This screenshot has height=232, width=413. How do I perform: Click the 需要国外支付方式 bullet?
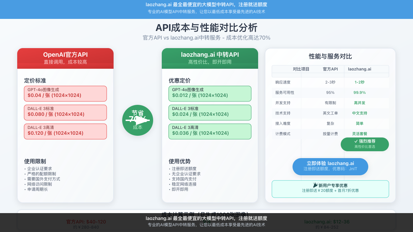(x=42, y=179)
